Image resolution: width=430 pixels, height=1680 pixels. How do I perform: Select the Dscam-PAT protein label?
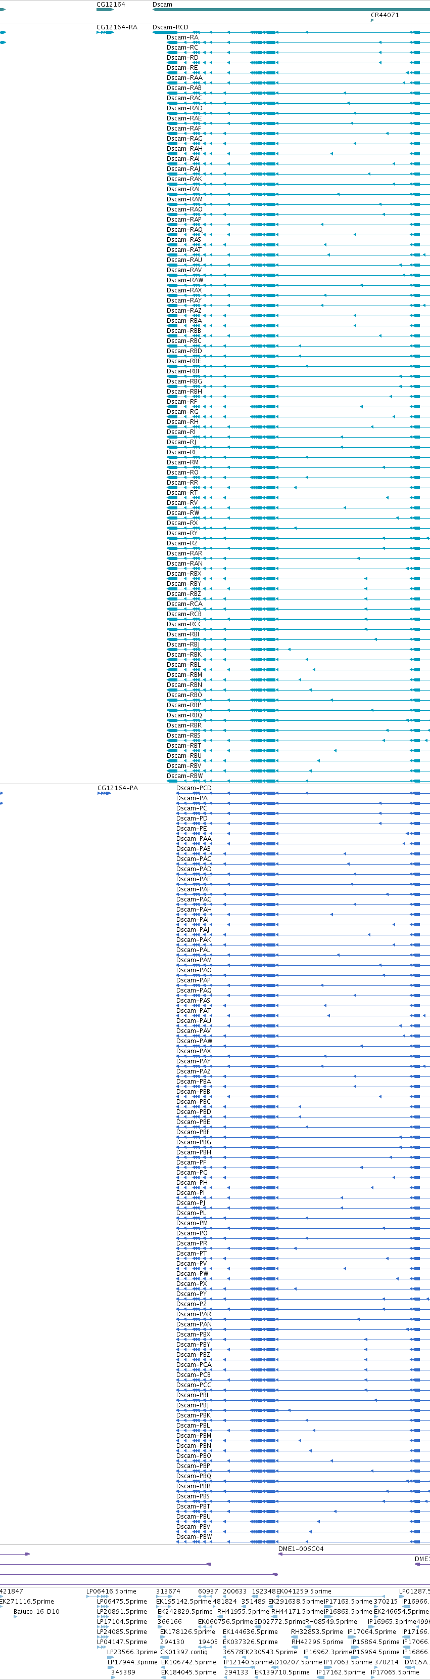(194, 1010)
